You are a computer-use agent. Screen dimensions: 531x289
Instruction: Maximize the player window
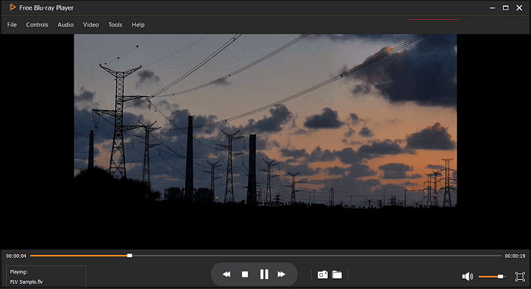(506, 8)
